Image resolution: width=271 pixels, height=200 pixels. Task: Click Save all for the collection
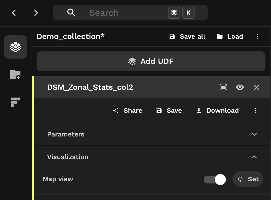(x=187, y=36)
